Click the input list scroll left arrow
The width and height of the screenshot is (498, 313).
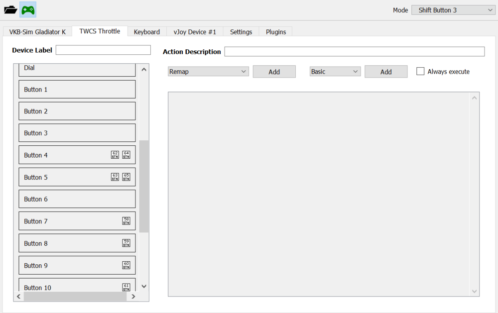pyautogui.click(x=18, y=297)
